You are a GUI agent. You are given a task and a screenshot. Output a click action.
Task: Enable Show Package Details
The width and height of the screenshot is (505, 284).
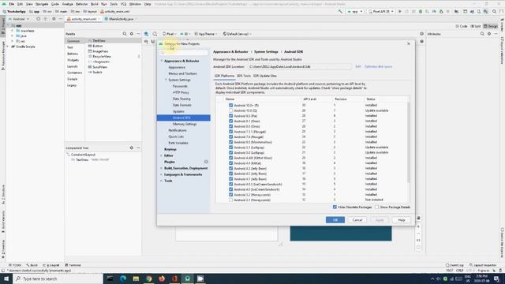(x=377, y=207)
